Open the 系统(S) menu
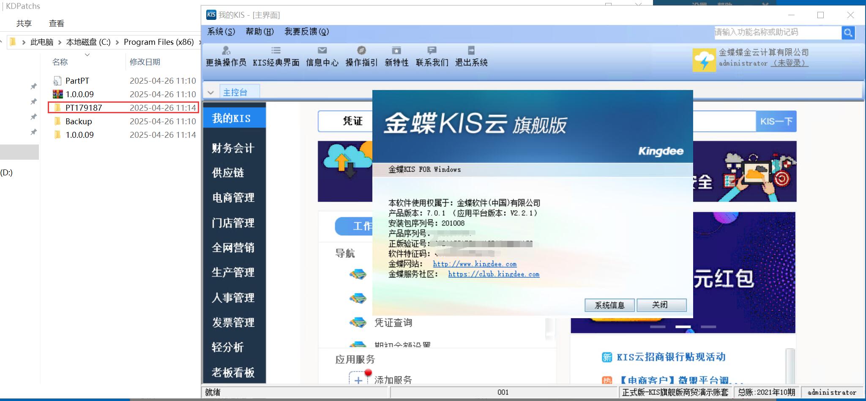 coord(221,32)
